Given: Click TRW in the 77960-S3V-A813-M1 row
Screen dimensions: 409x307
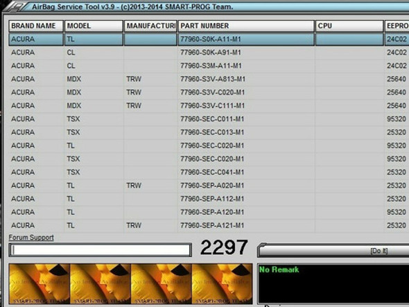Looking at the screenshot, I should 134,79.
